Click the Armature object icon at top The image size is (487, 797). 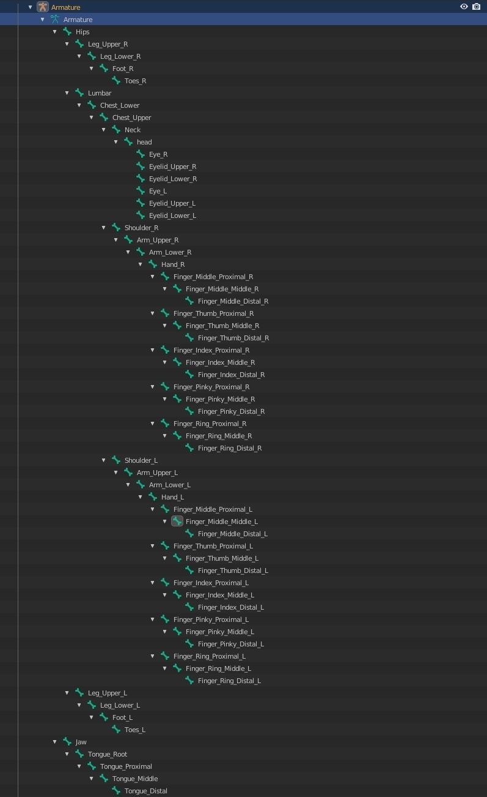click(x=42, y=7)
